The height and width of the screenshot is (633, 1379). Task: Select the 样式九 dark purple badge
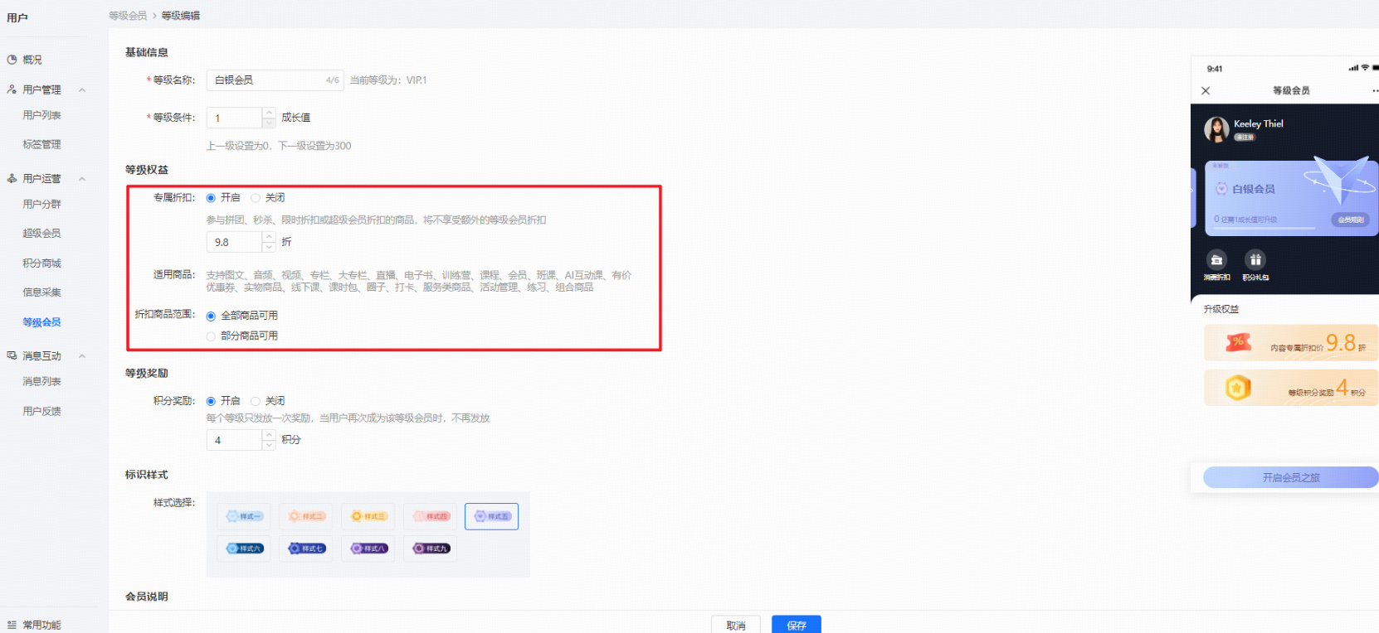431,548
